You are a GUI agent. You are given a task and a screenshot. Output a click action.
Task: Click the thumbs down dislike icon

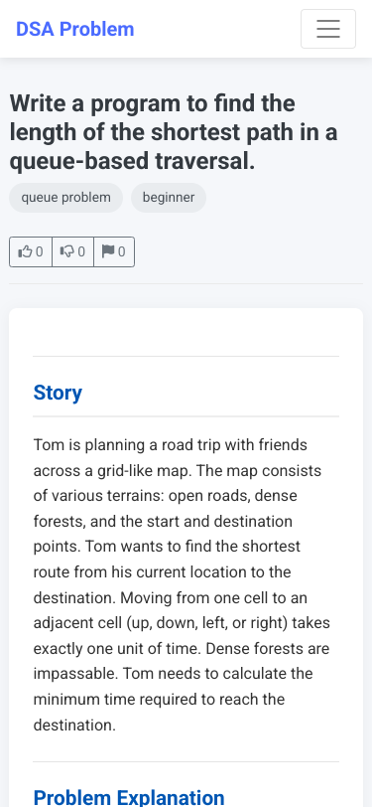[x=67, y=251]
